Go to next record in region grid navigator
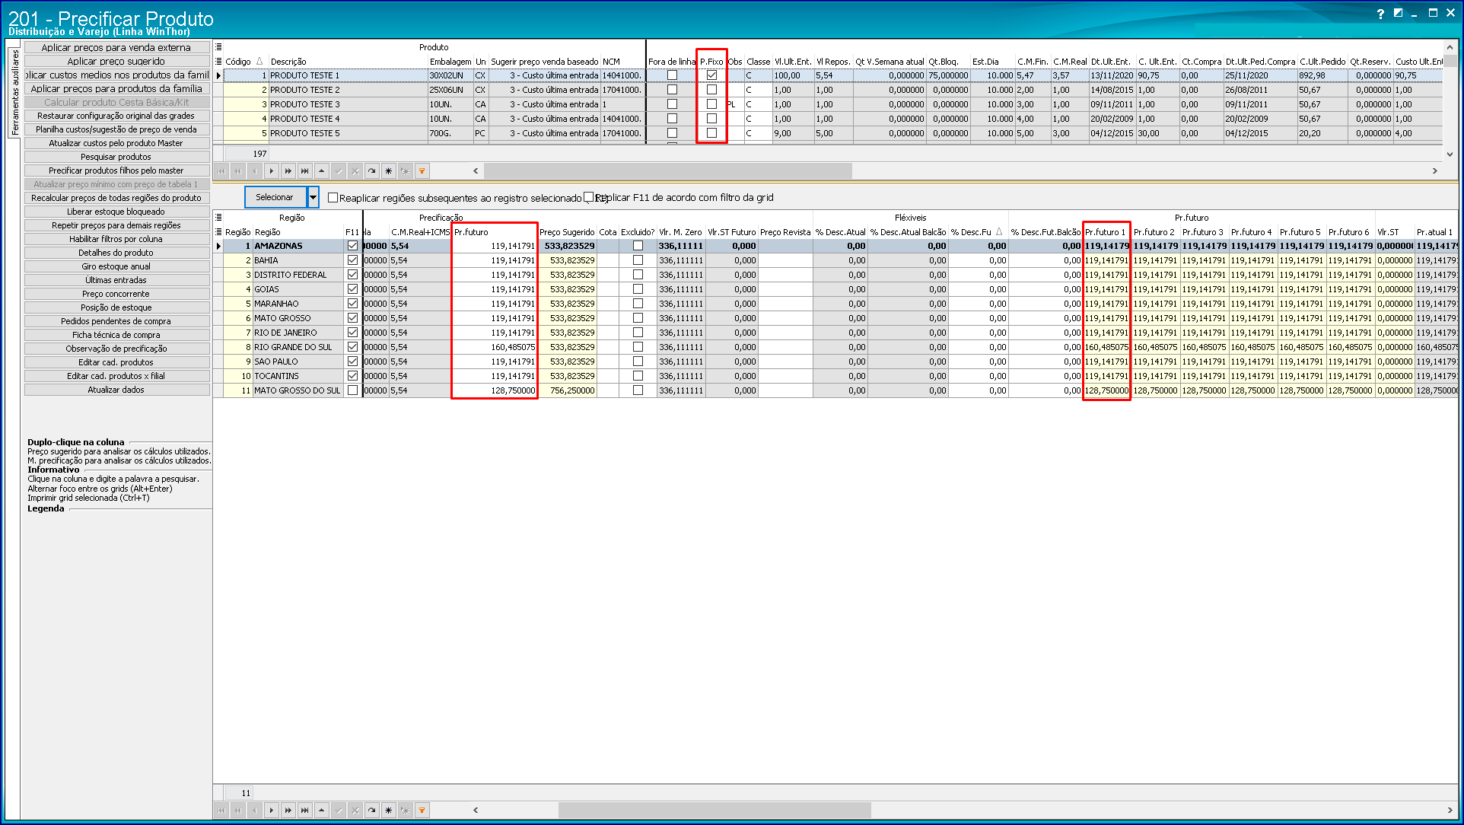The image size is (1464, 825). click(272, 811)
